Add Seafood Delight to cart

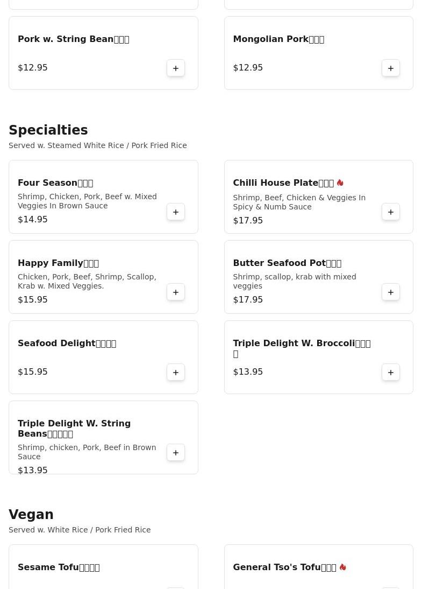[176, 373]
